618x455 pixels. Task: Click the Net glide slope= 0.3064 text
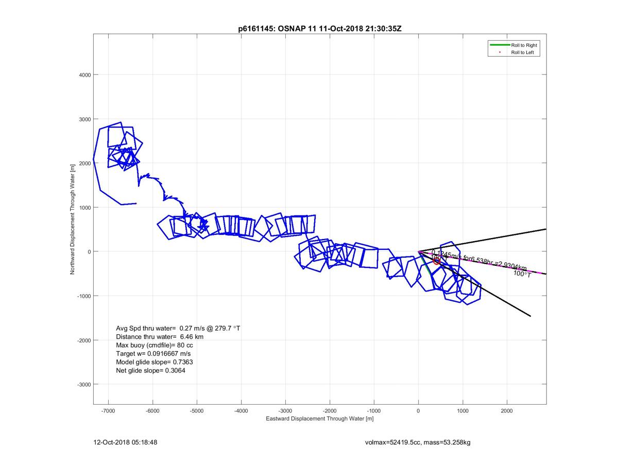click(151, 370)
